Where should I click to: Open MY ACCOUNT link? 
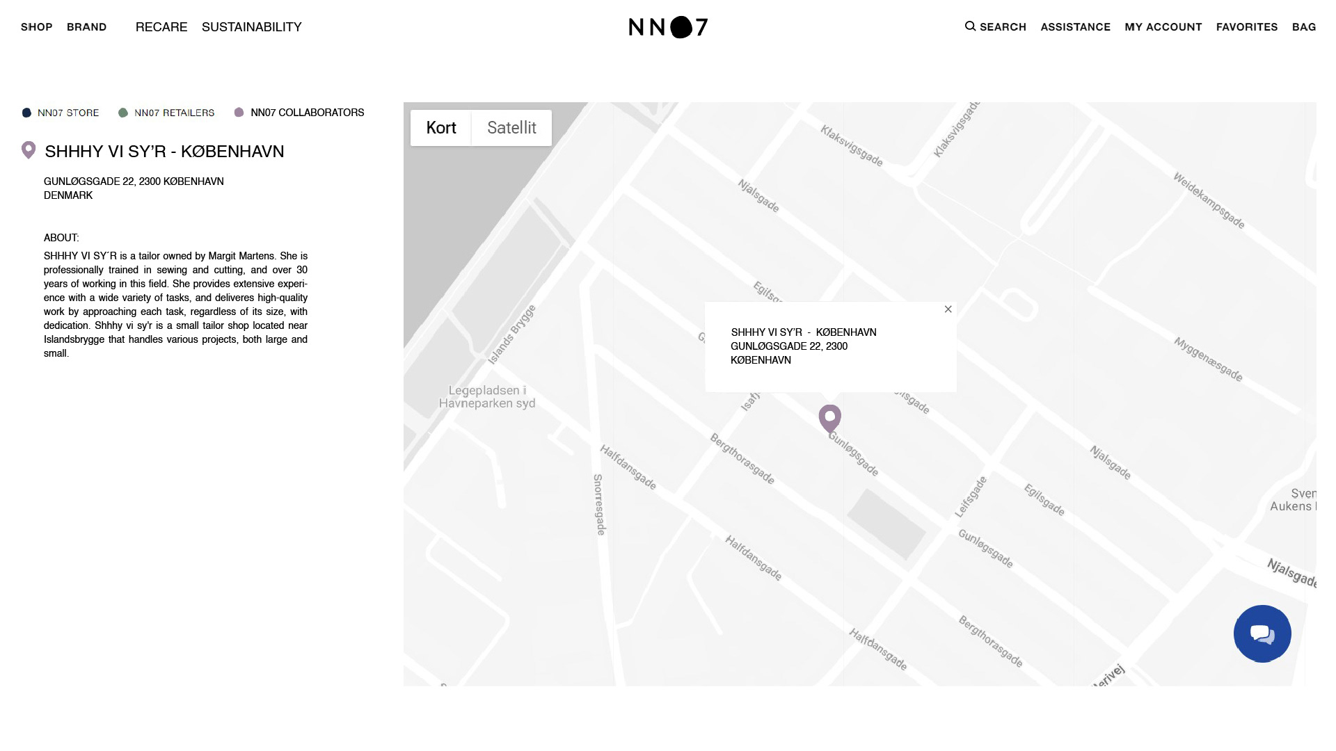point(1163,27)
